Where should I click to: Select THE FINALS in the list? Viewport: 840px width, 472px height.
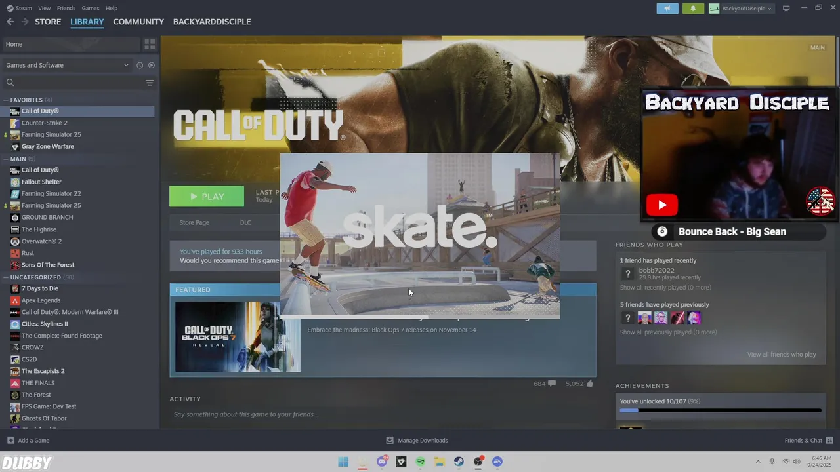tap(38, 383)
